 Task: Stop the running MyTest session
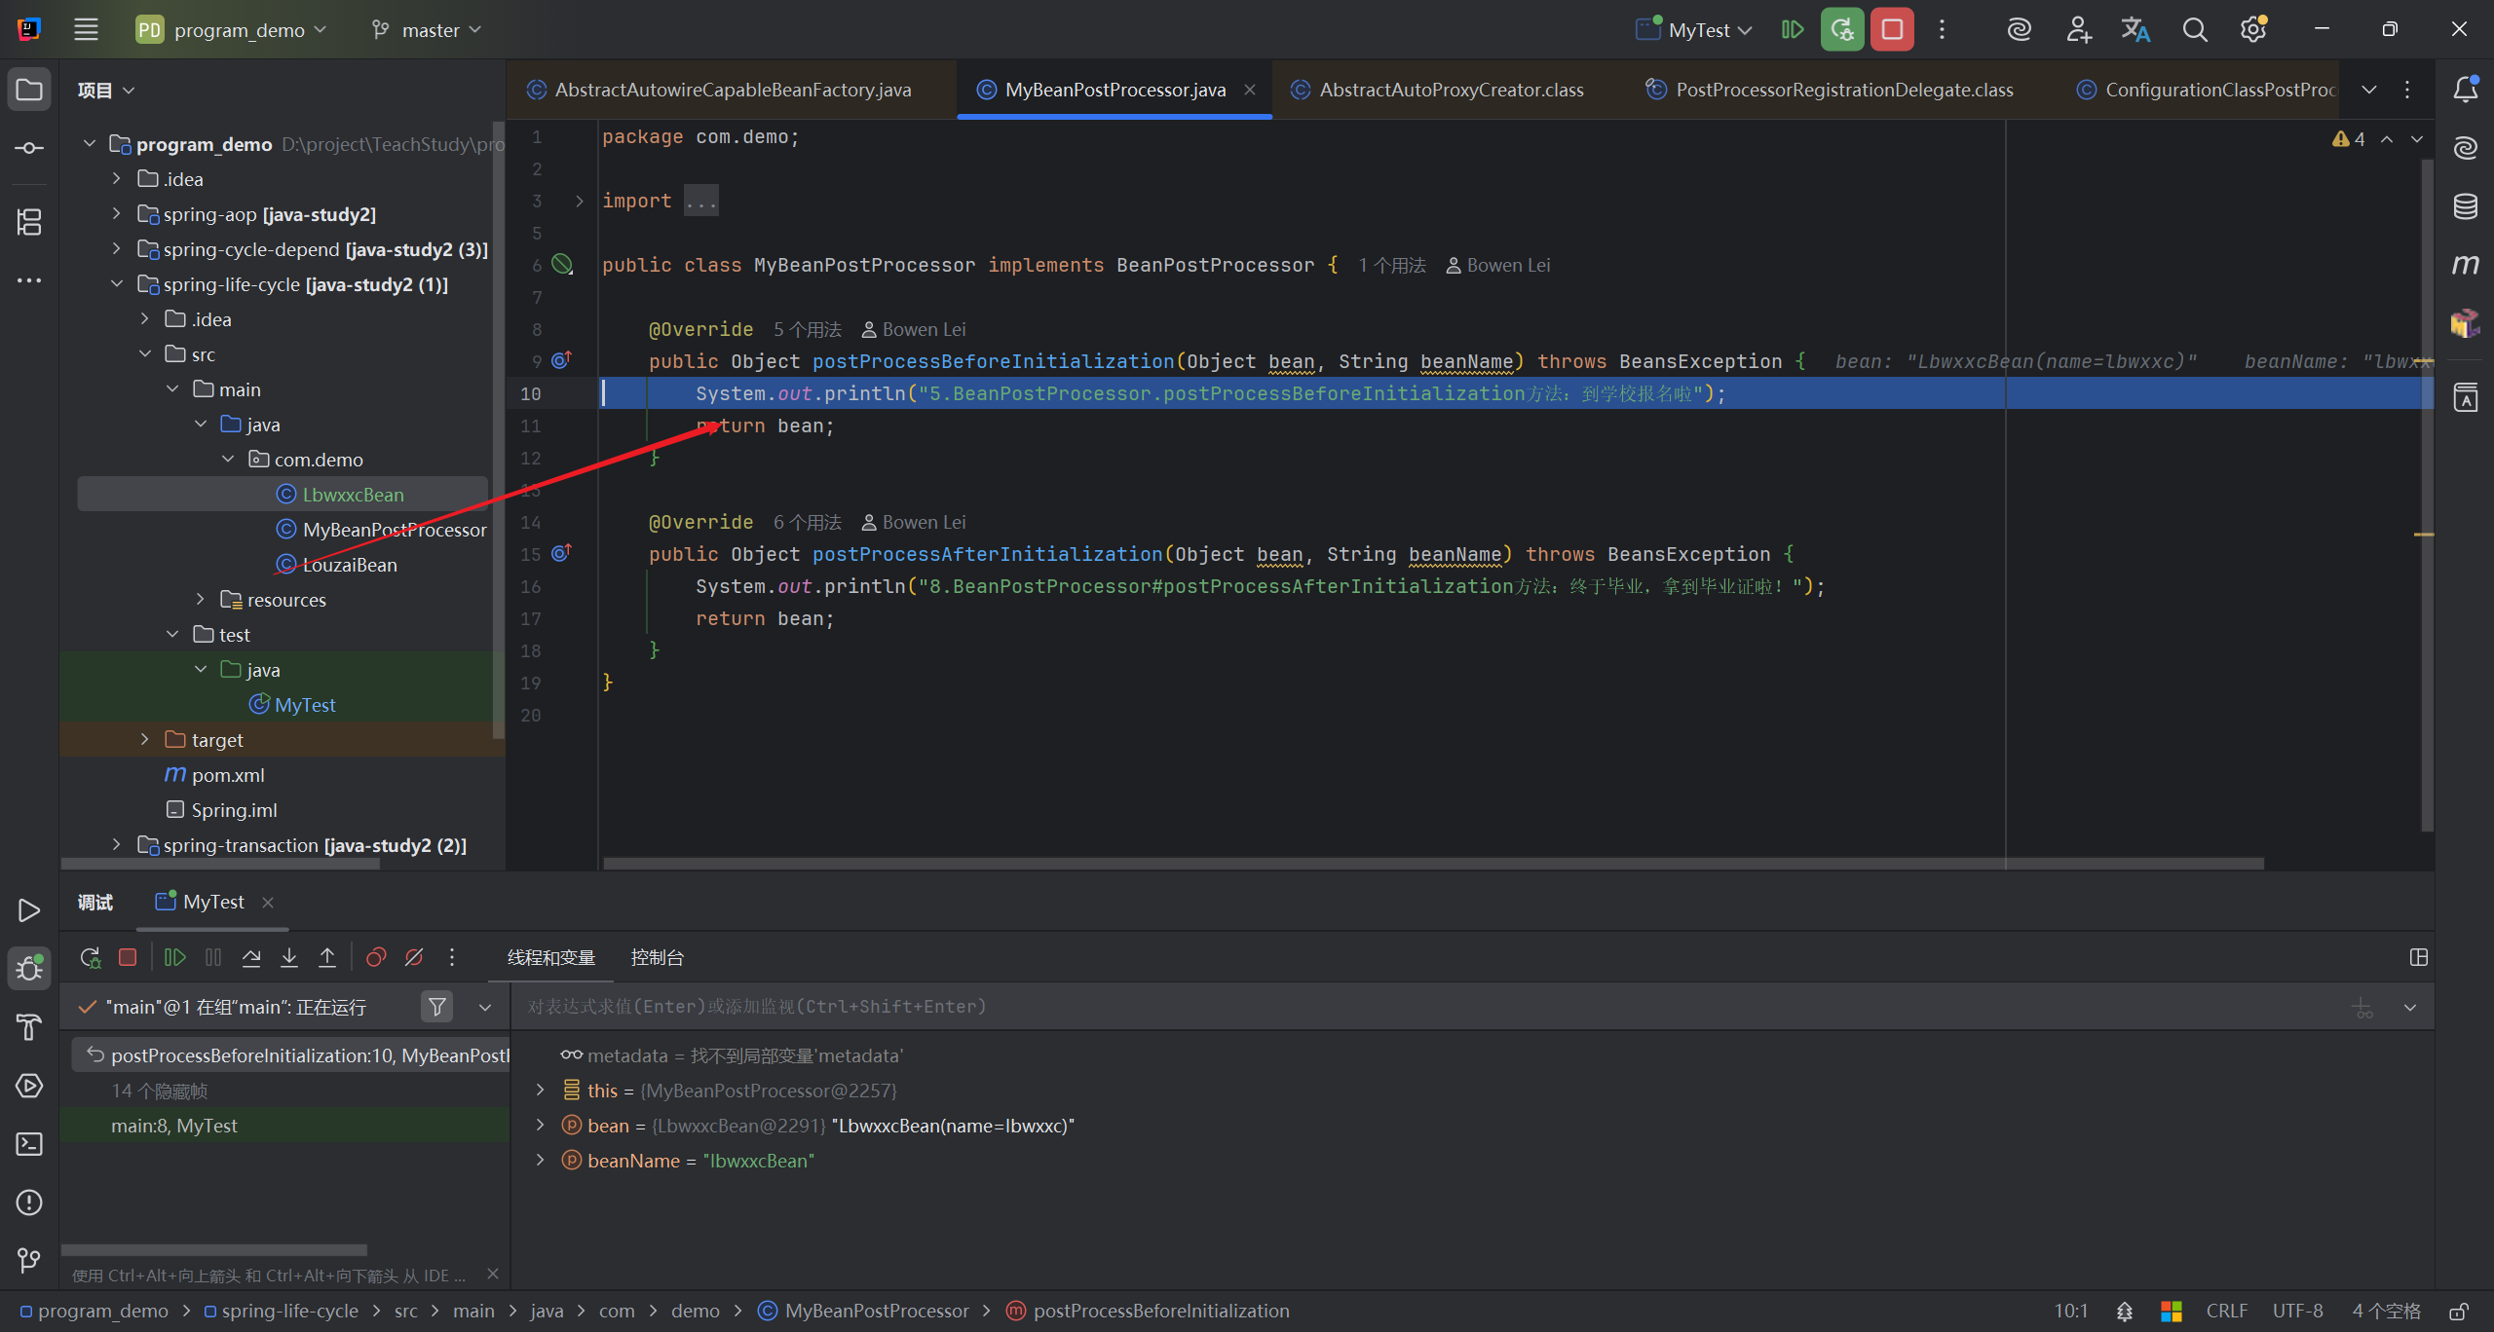click(x=1892, y=30)
